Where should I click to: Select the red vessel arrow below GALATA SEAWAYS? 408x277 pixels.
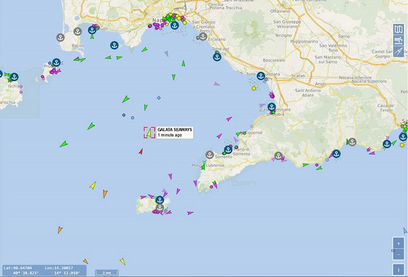pos(141,151)
